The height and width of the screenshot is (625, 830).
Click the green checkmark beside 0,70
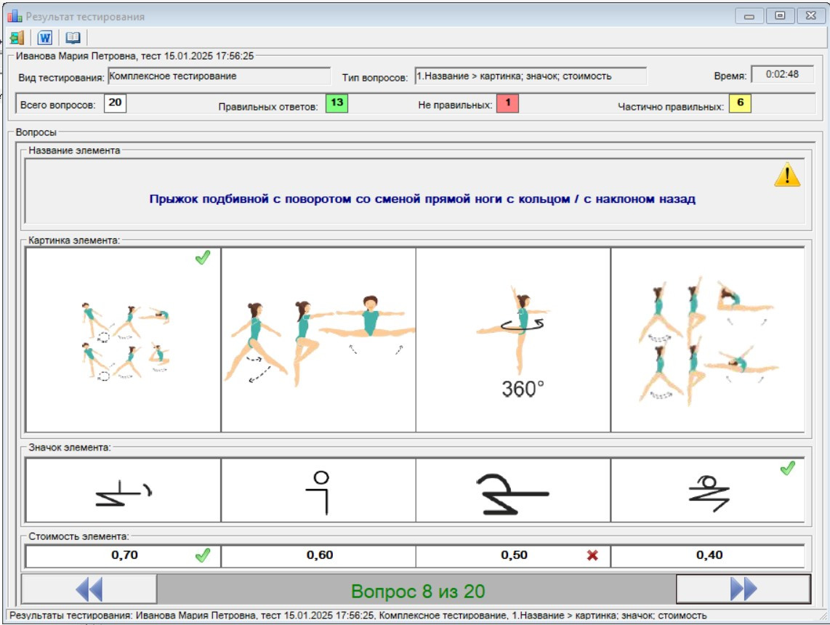pos(203,556)
